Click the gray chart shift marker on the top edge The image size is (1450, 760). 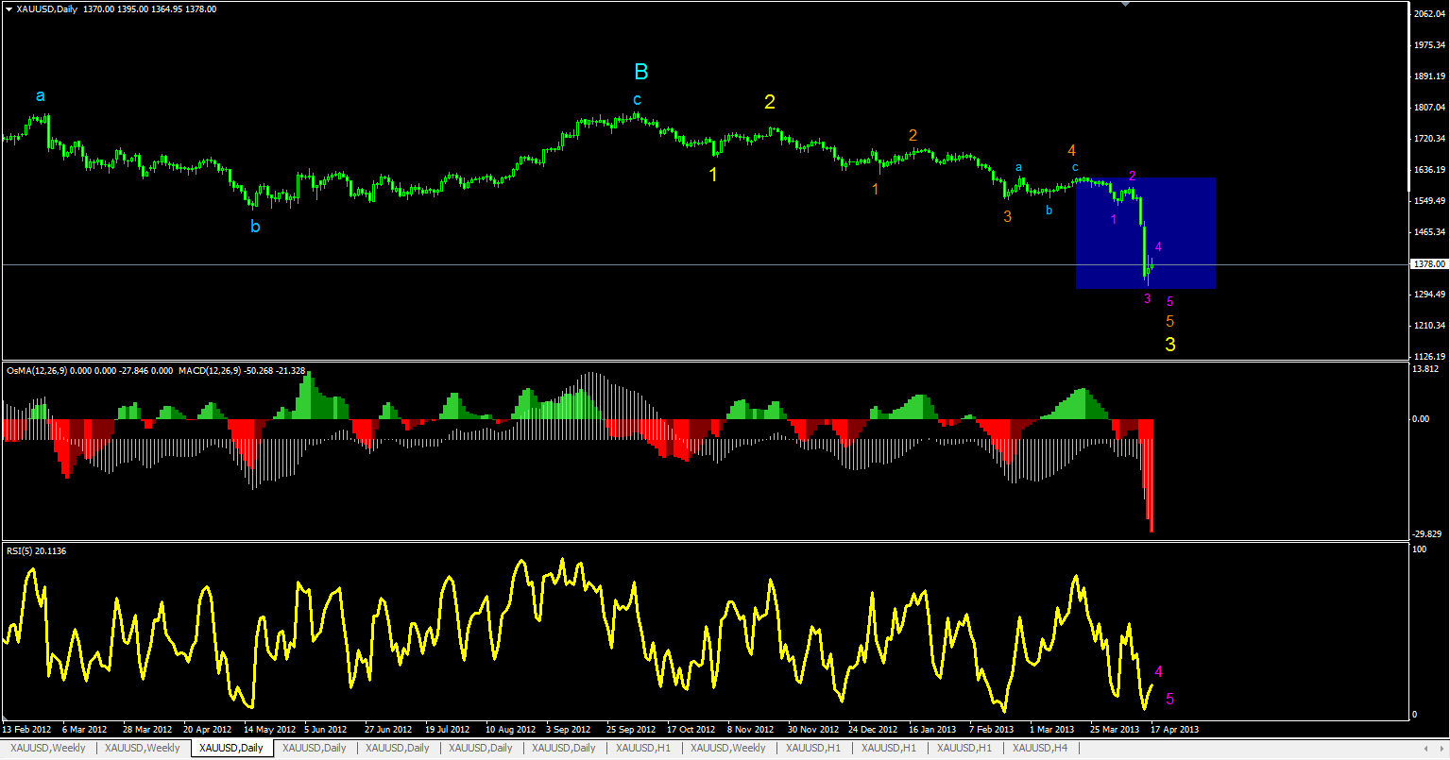pos(1125,5)
